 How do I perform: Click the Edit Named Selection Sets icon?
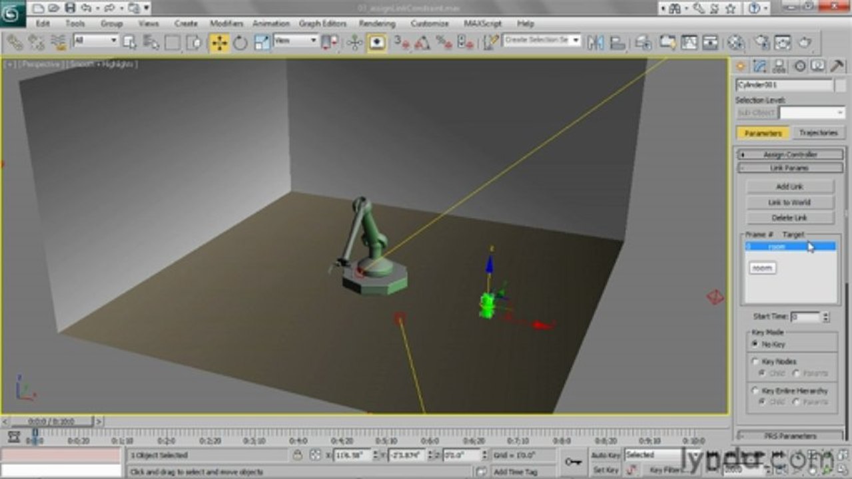(x=491, y=43)
